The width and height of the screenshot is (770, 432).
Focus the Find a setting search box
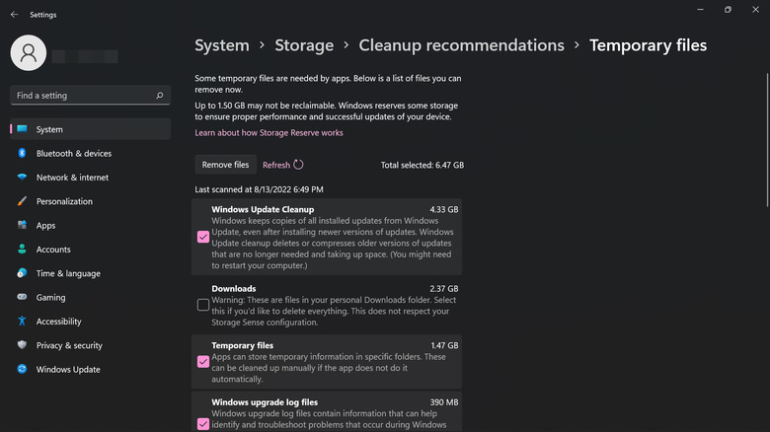tap(84, 96)
